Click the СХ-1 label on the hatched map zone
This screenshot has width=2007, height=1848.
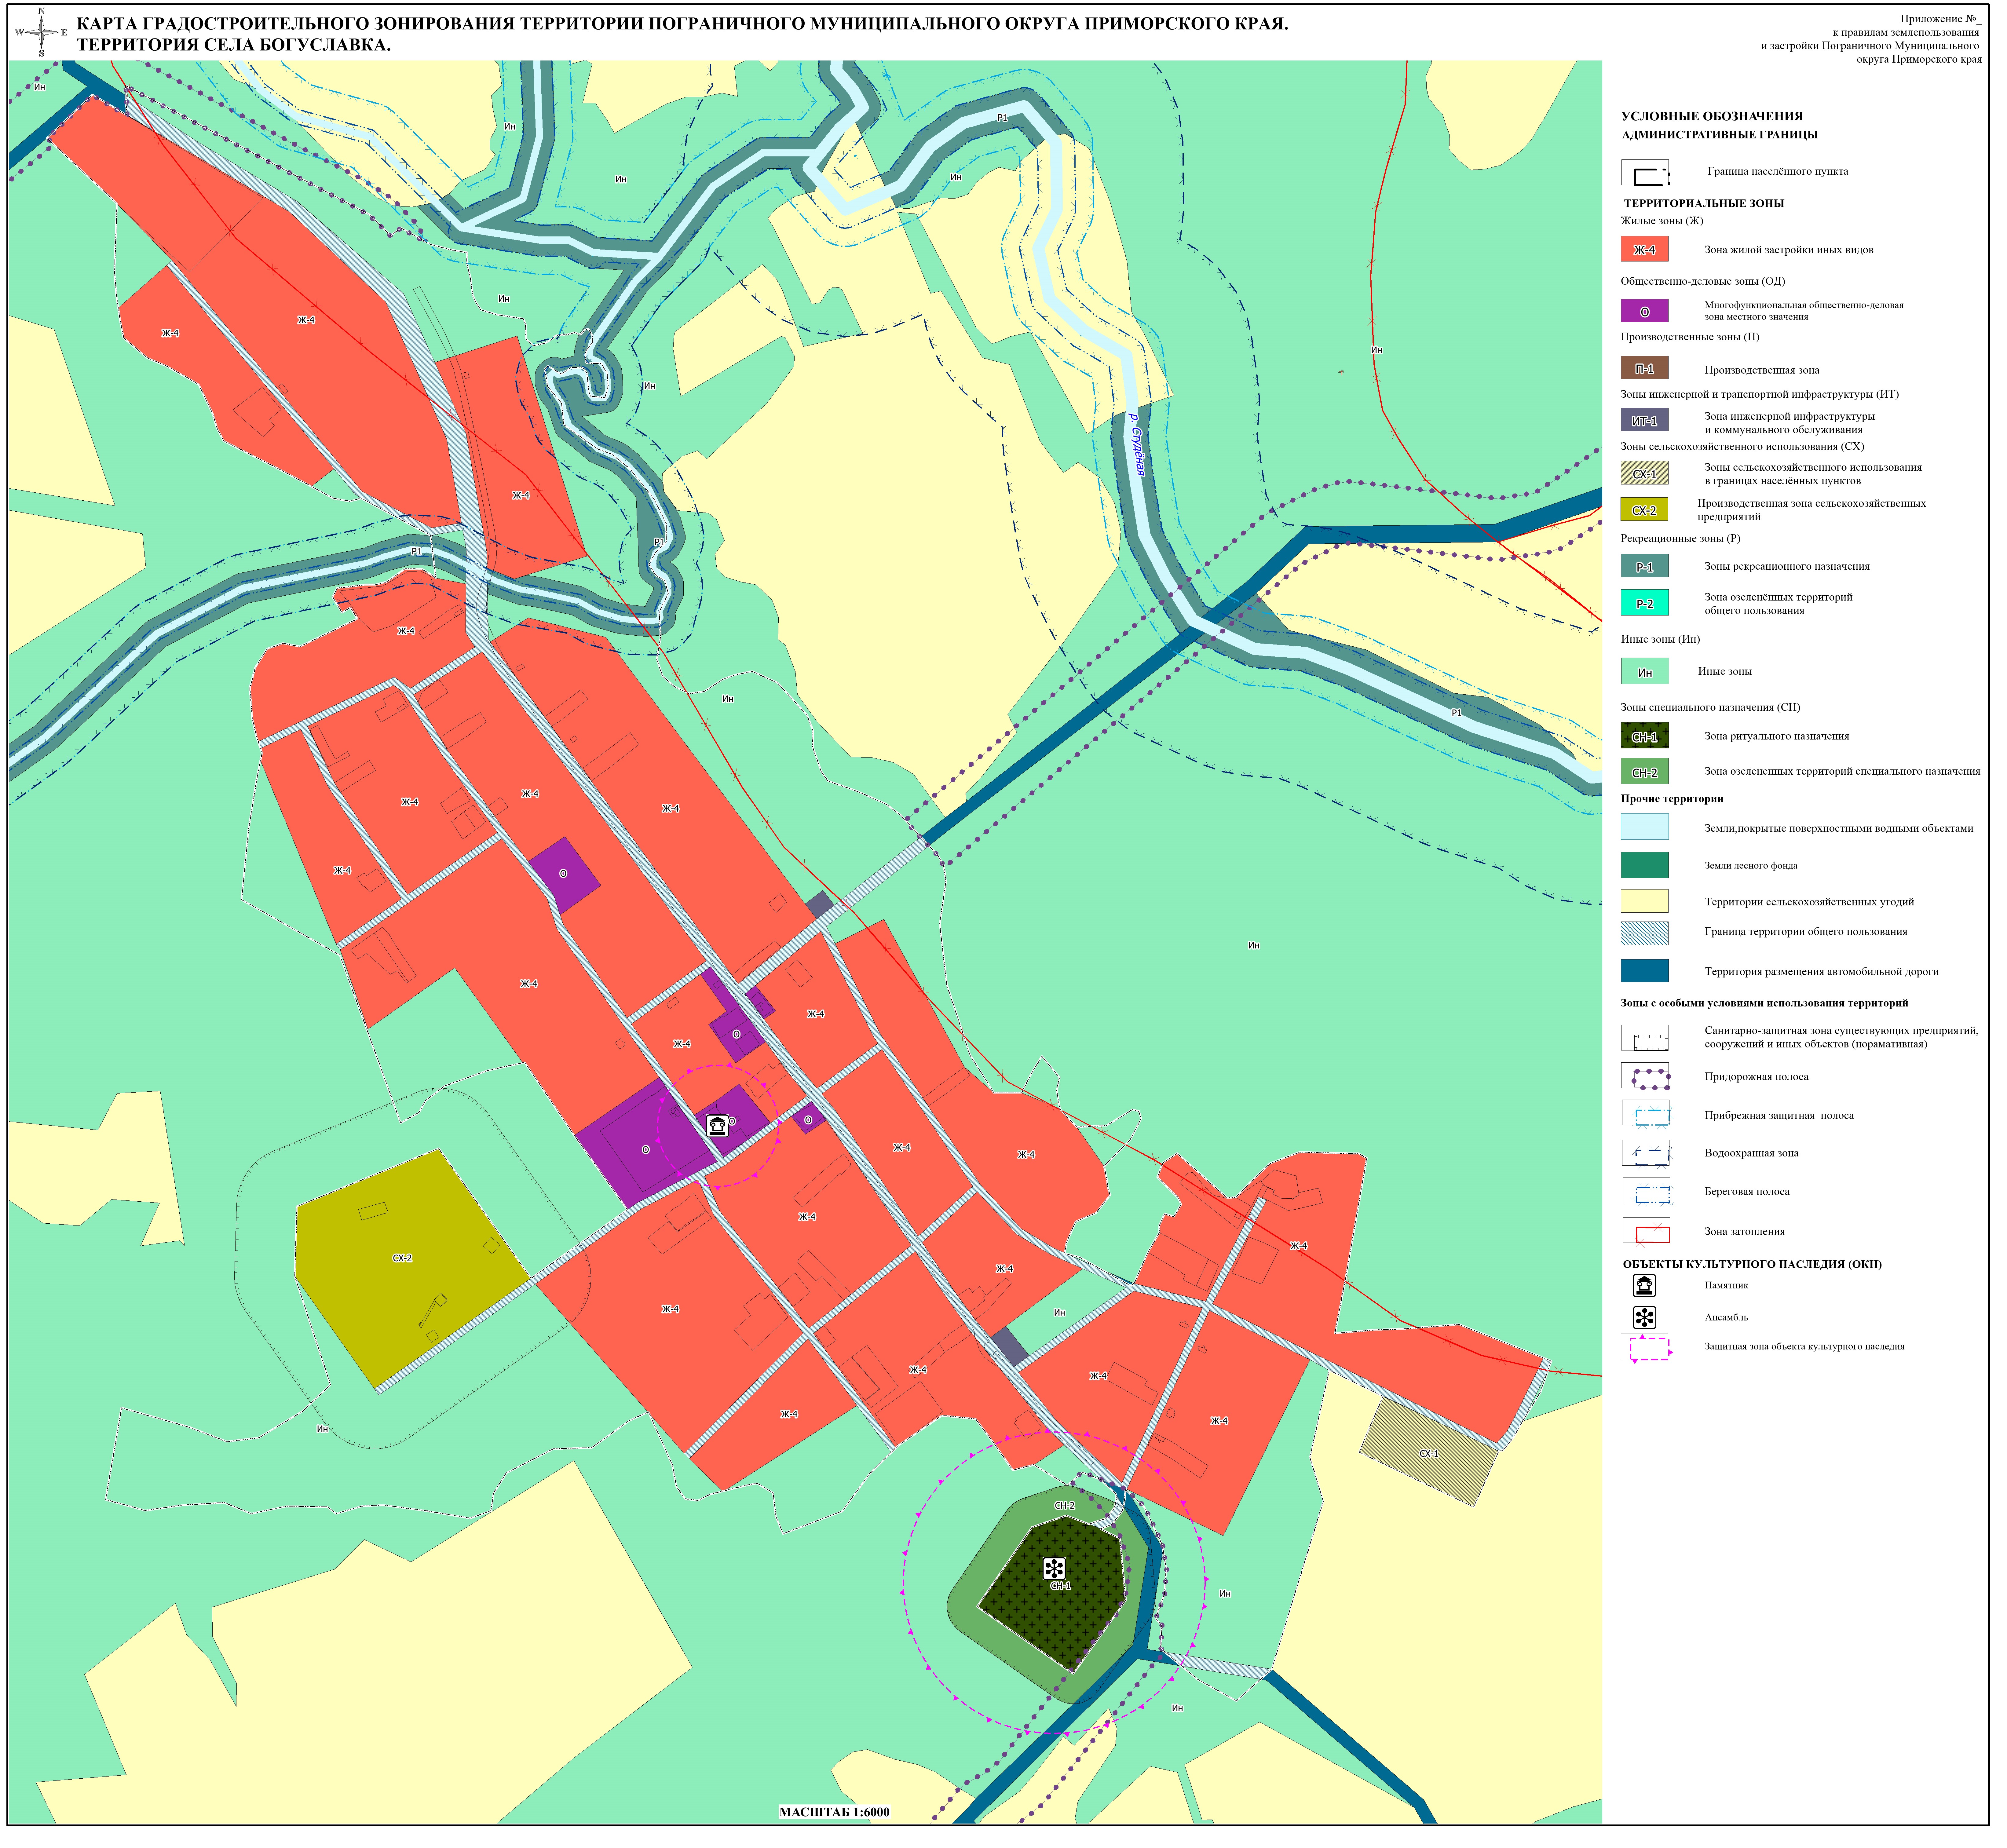(x=1429, y=1454)
